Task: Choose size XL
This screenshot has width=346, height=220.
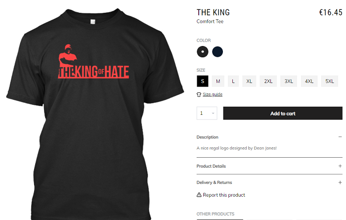Action: click(249, 81)
